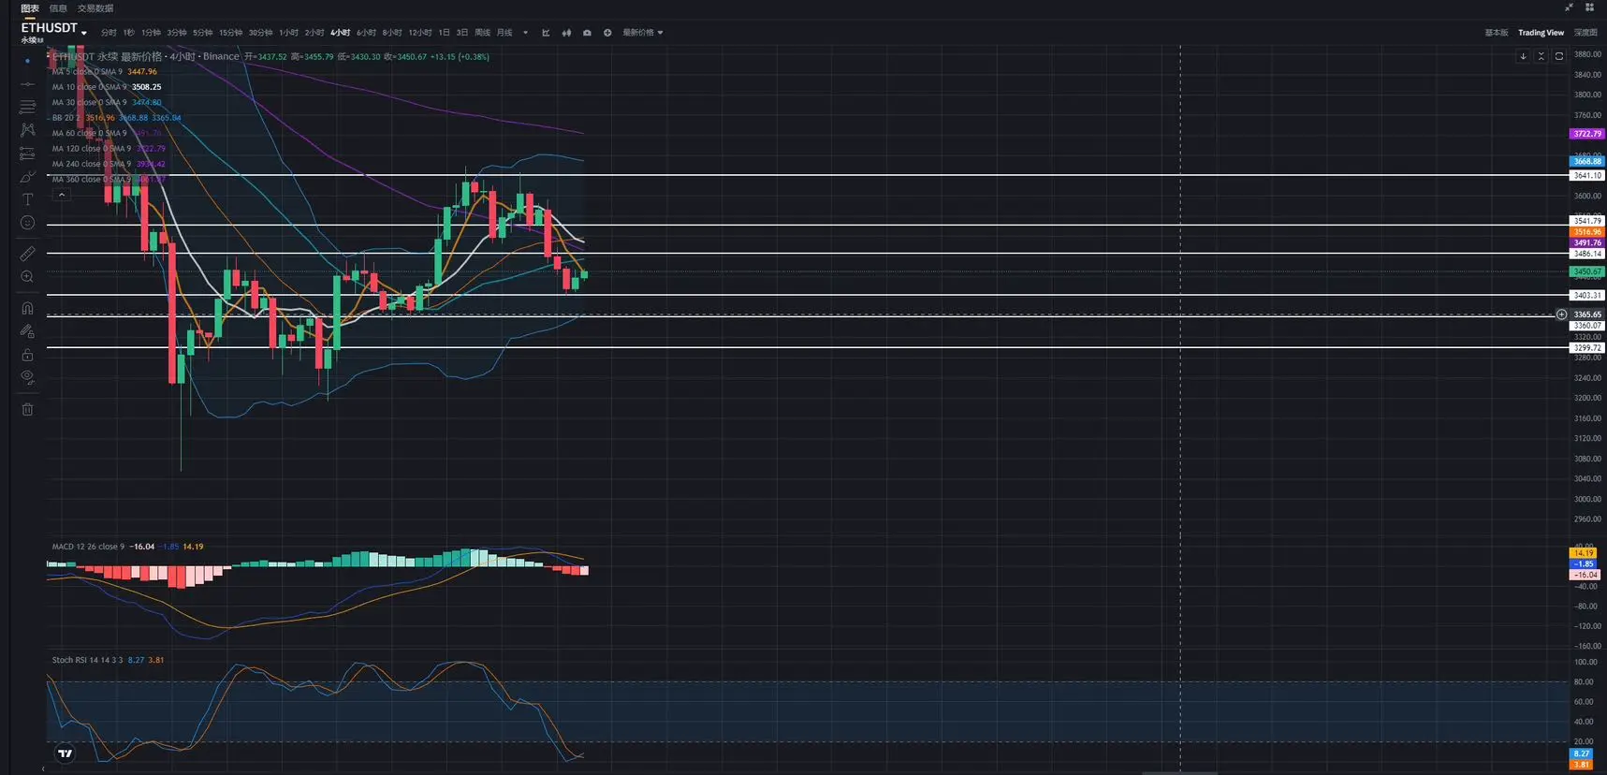Click the plus marker on price axis
The image size is (1607, 775).
pos(1561,314)
